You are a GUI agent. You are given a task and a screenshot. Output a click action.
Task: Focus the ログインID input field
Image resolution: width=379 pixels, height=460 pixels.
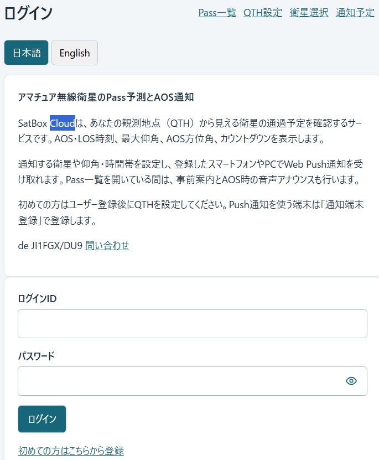click(193, 324)
